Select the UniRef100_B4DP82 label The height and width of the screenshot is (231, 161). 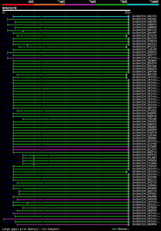(x=144, y=113)
